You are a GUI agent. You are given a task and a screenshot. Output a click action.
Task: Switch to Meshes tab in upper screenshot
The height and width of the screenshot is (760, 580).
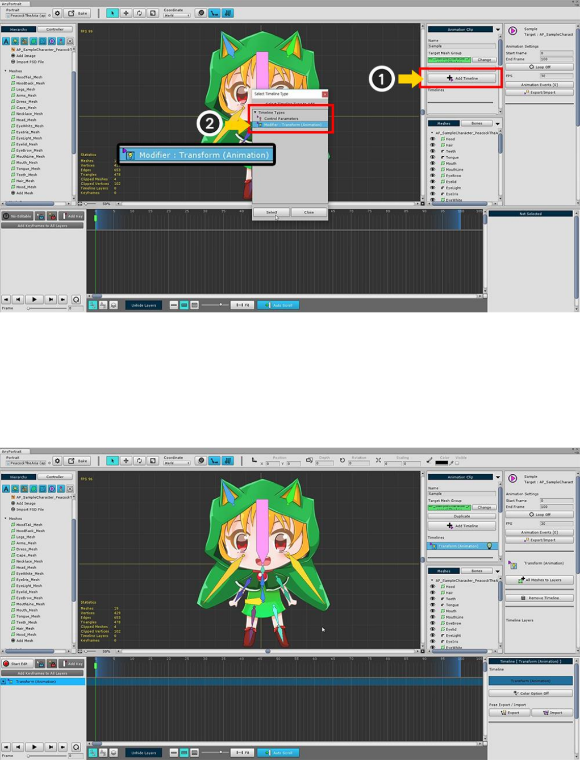point(444,123)
